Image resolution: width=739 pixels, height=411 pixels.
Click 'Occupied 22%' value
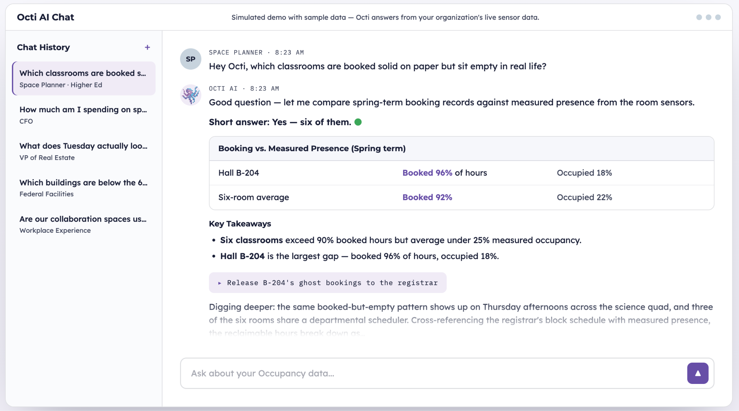coord(584,197)
